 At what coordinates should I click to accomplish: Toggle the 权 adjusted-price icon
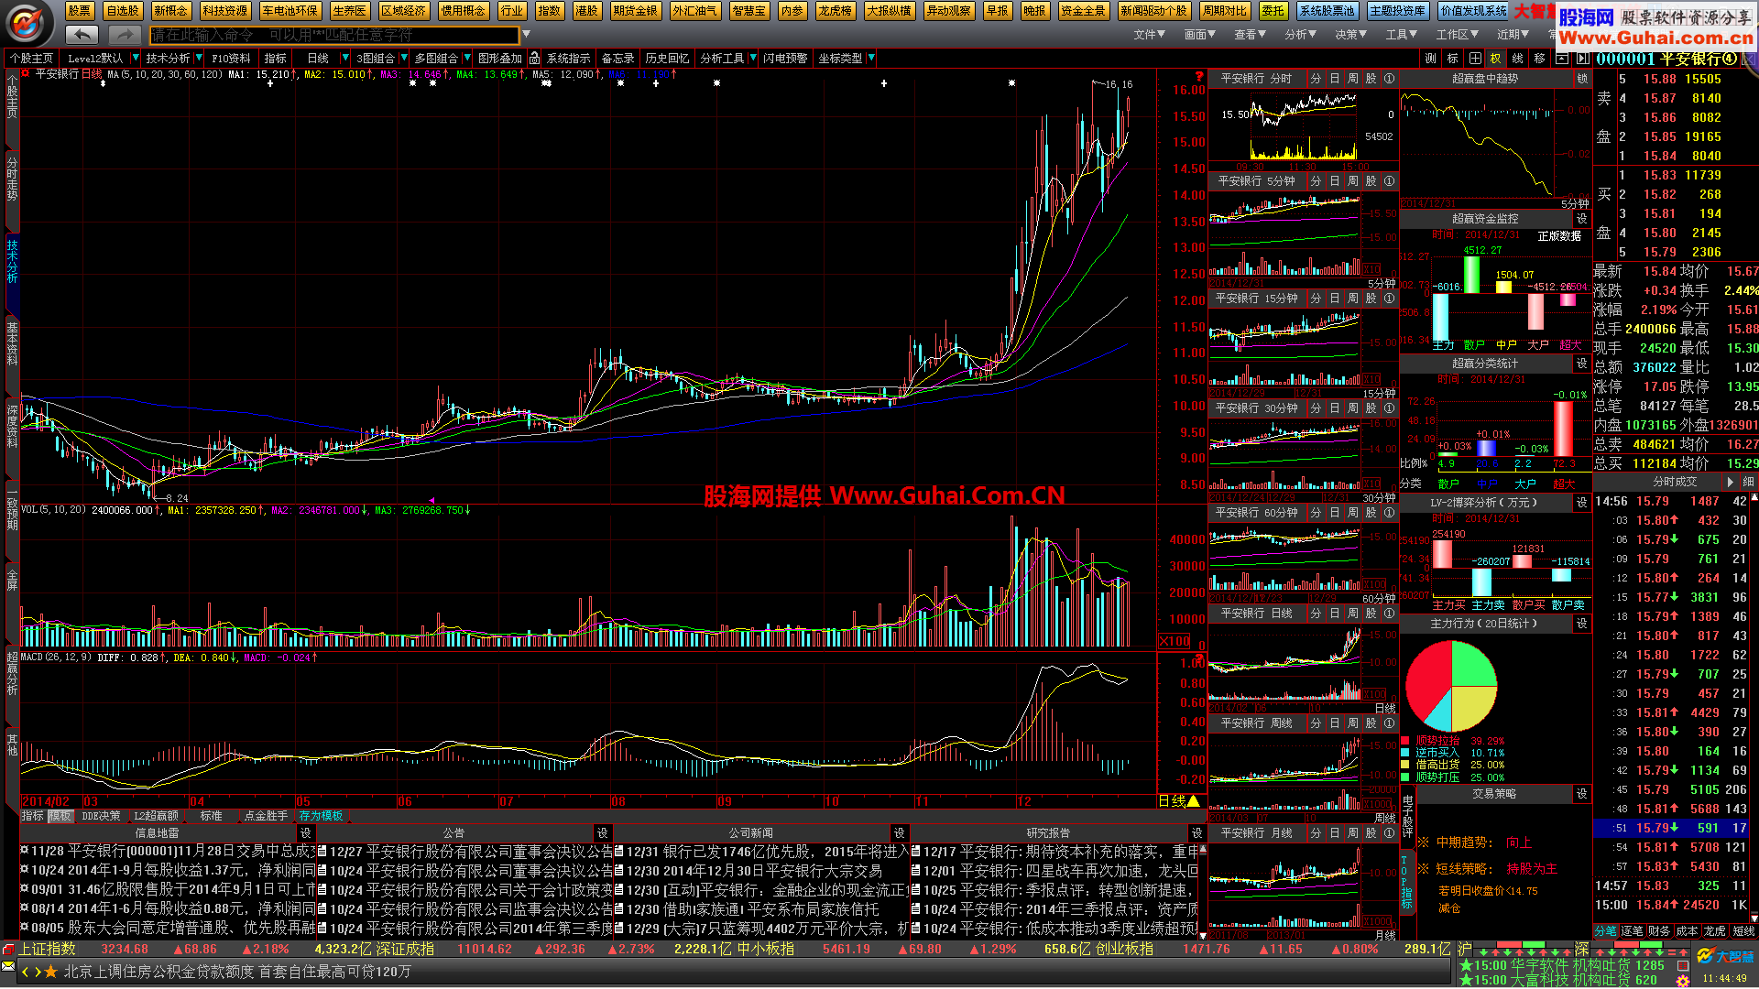coord(1496,59)
